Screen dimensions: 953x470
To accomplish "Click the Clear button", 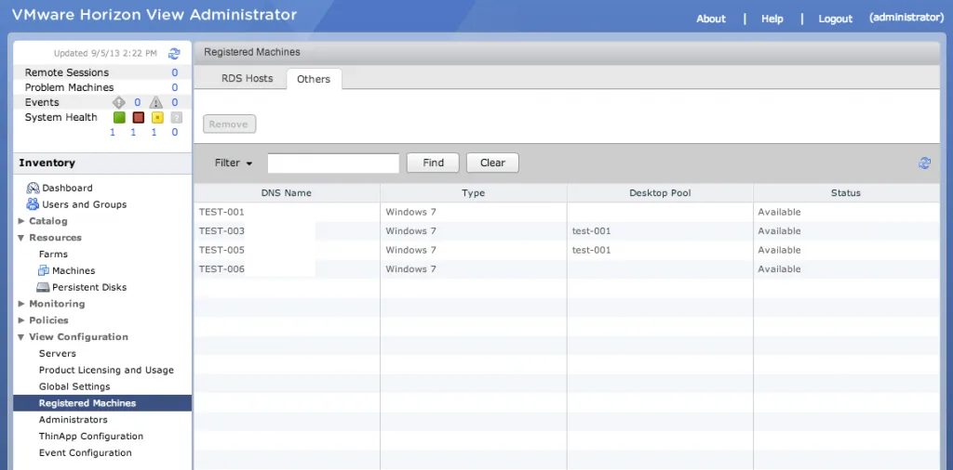I will tap(492, 163).
